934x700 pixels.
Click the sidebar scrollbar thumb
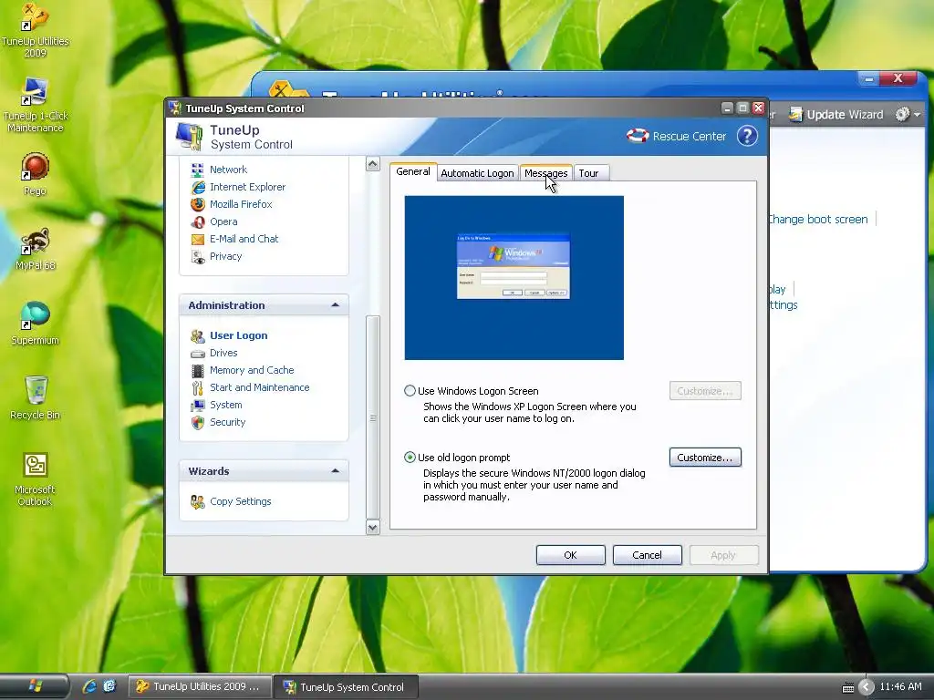(x=373, y=417)
